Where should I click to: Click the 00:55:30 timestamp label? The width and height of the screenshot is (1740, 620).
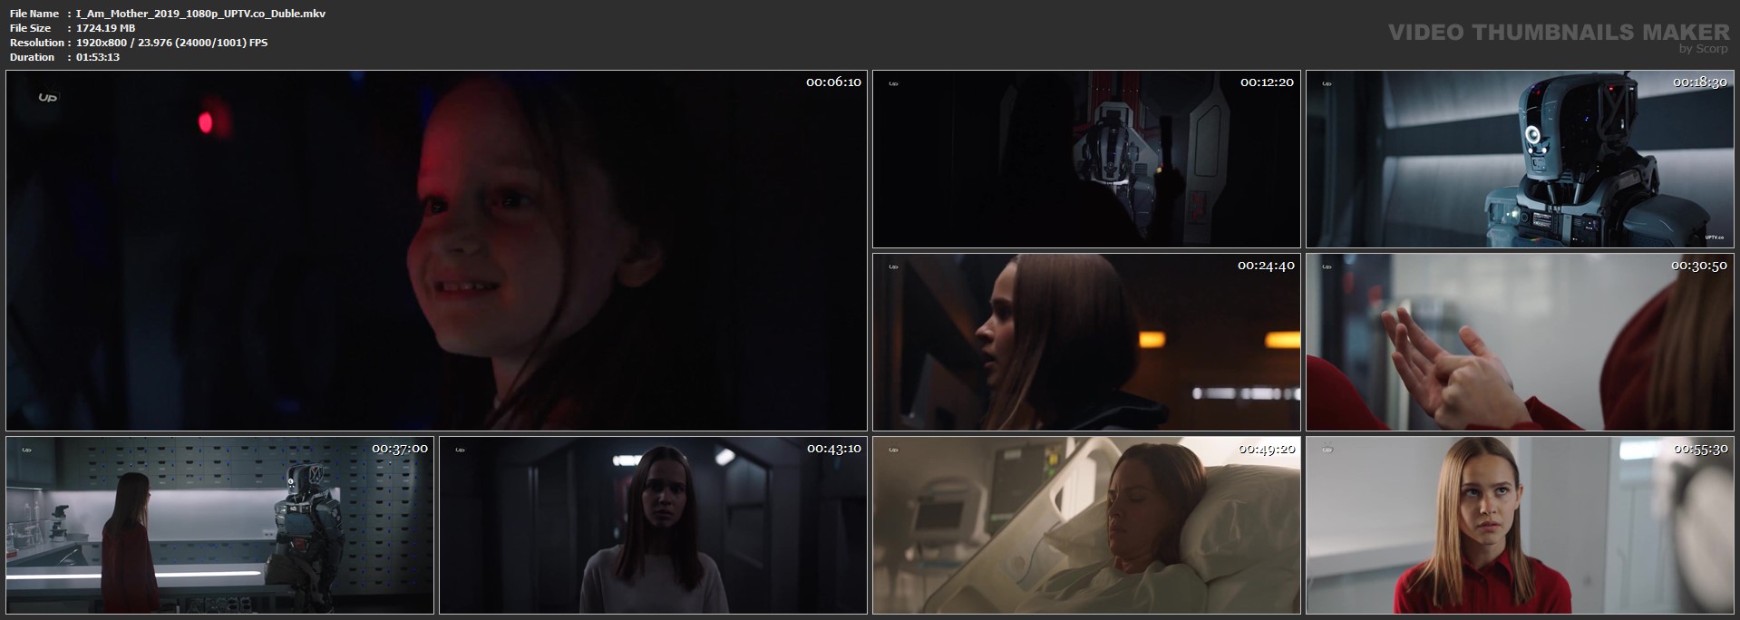(x=1700, y=449)
